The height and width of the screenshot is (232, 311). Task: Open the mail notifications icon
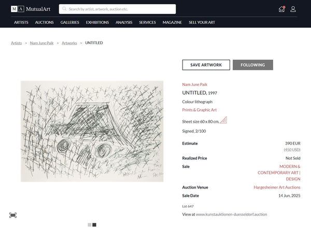282,9
